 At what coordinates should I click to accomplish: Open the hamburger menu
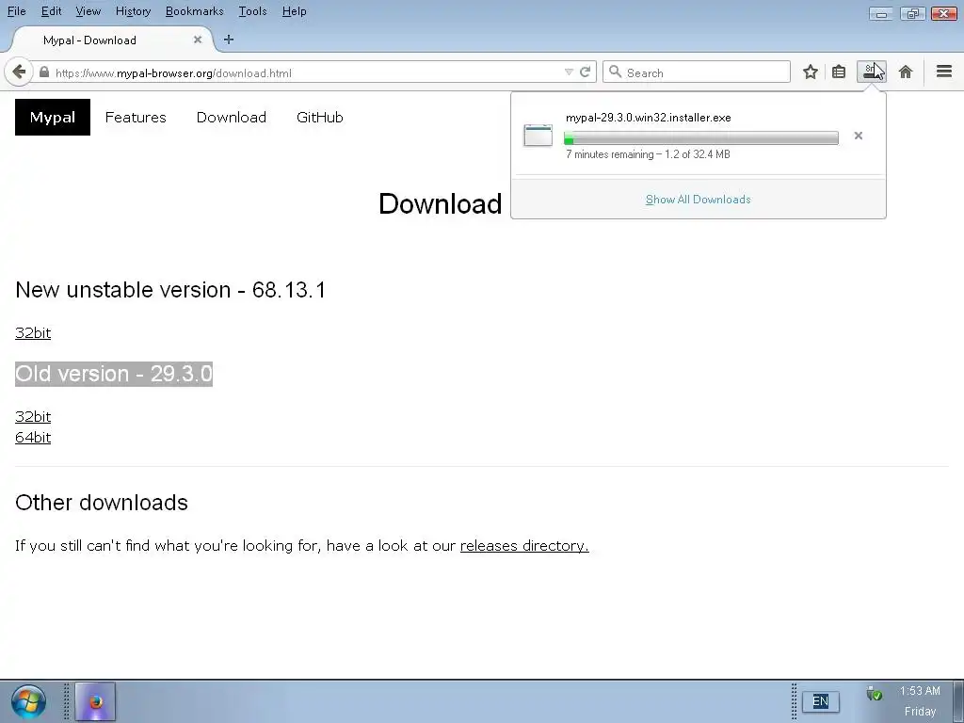[944, 72]
